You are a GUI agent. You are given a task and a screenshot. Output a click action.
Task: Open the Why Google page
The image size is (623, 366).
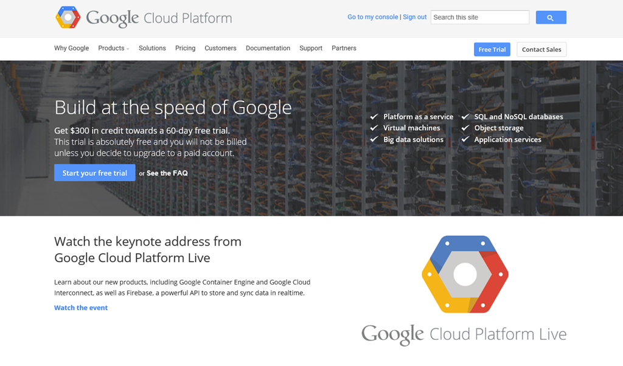pyautogui.click(x=72, y=48)
